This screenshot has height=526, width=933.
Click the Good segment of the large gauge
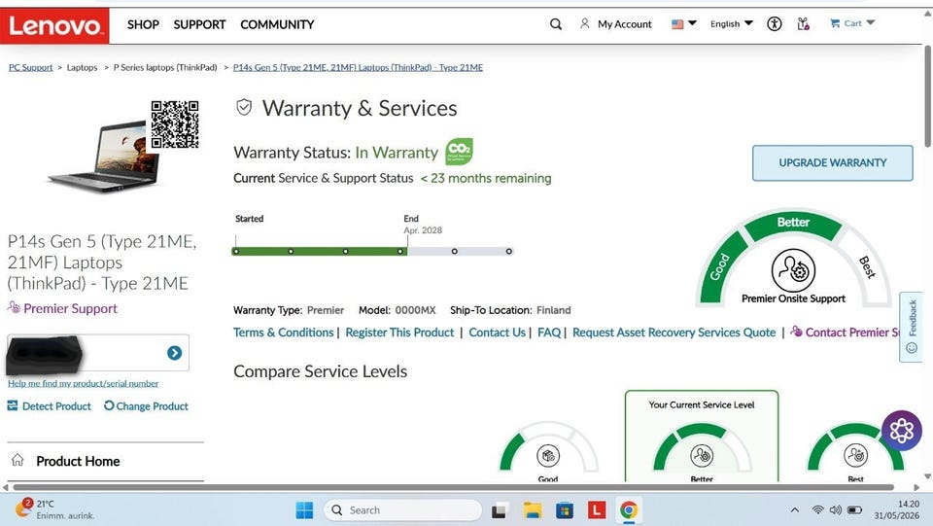coord(721,266)
